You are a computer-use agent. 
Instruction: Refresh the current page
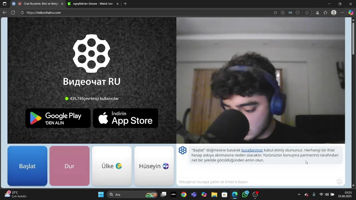coord(13,12)
